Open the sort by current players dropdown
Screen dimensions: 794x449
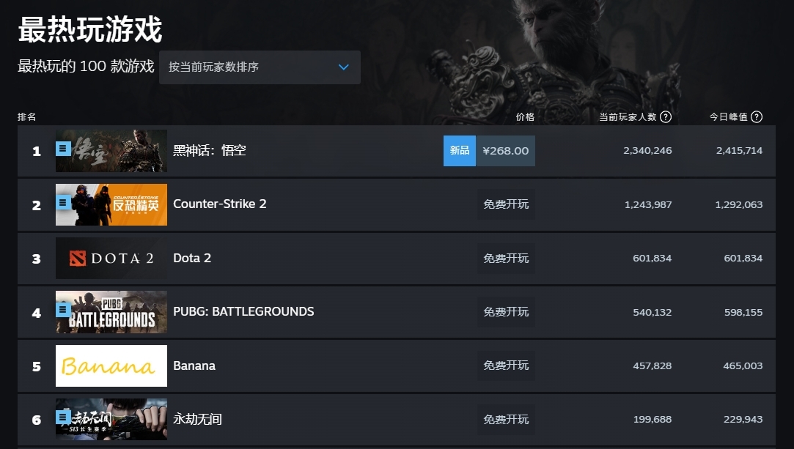coord(260,67)
